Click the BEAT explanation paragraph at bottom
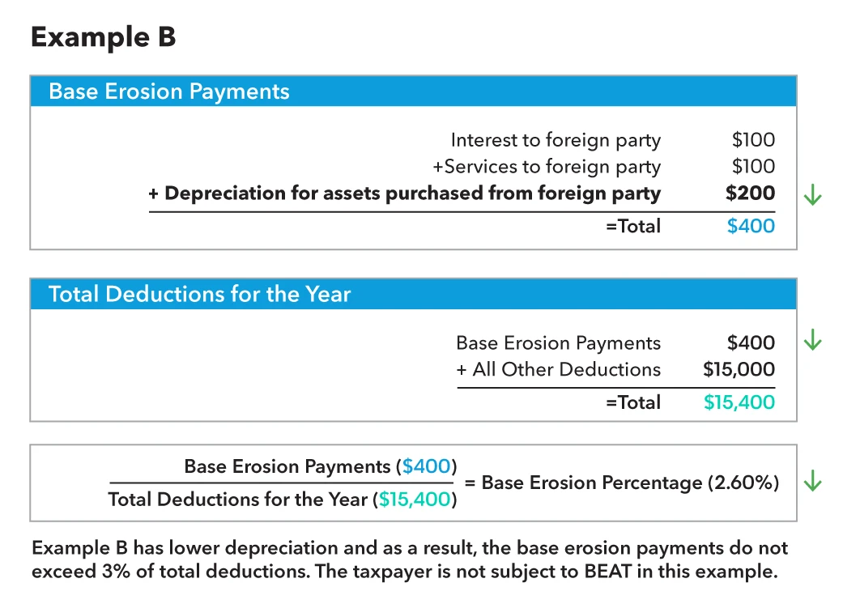Viewport: 843px width, 604px height. [x=410, y=559]
